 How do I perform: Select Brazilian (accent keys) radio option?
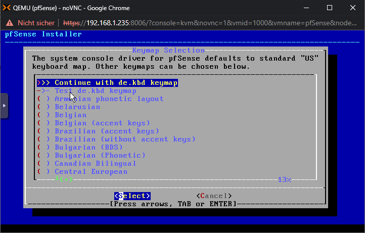click(x=98, y=131)
